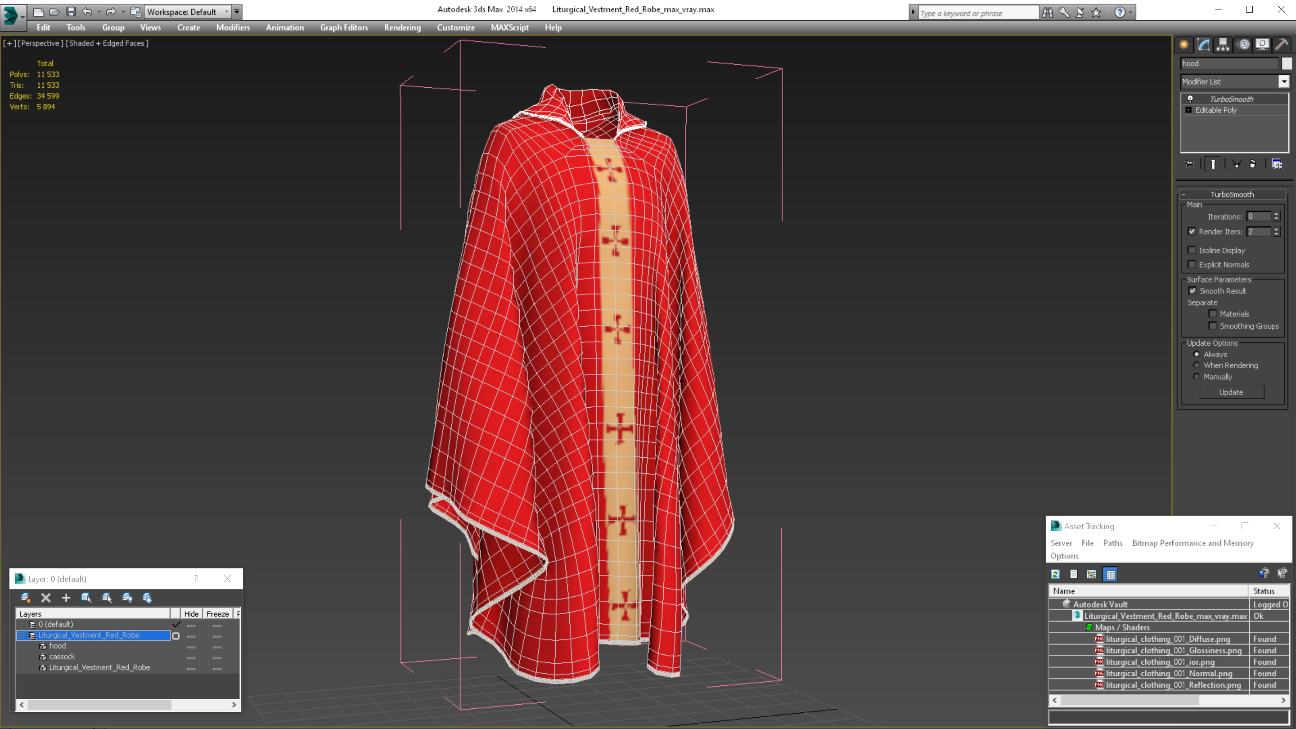
Task: Select the Manually update radio button
Action: pos(1197,376)
